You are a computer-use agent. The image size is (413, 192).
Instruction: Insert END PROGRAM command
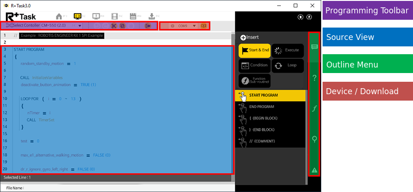(x=270, y=107)
